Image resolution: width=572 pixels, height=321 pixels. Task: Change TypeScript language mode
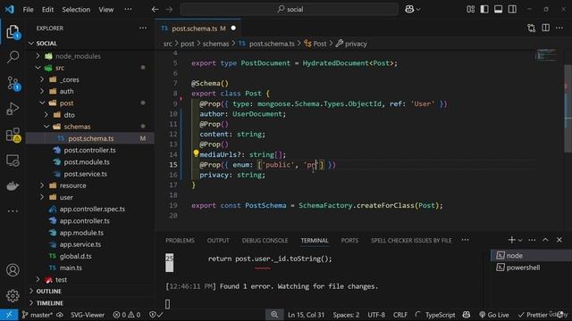[440, 315]
